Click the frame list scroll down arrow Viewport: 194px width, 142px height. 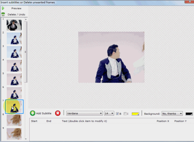click(26, 139)
